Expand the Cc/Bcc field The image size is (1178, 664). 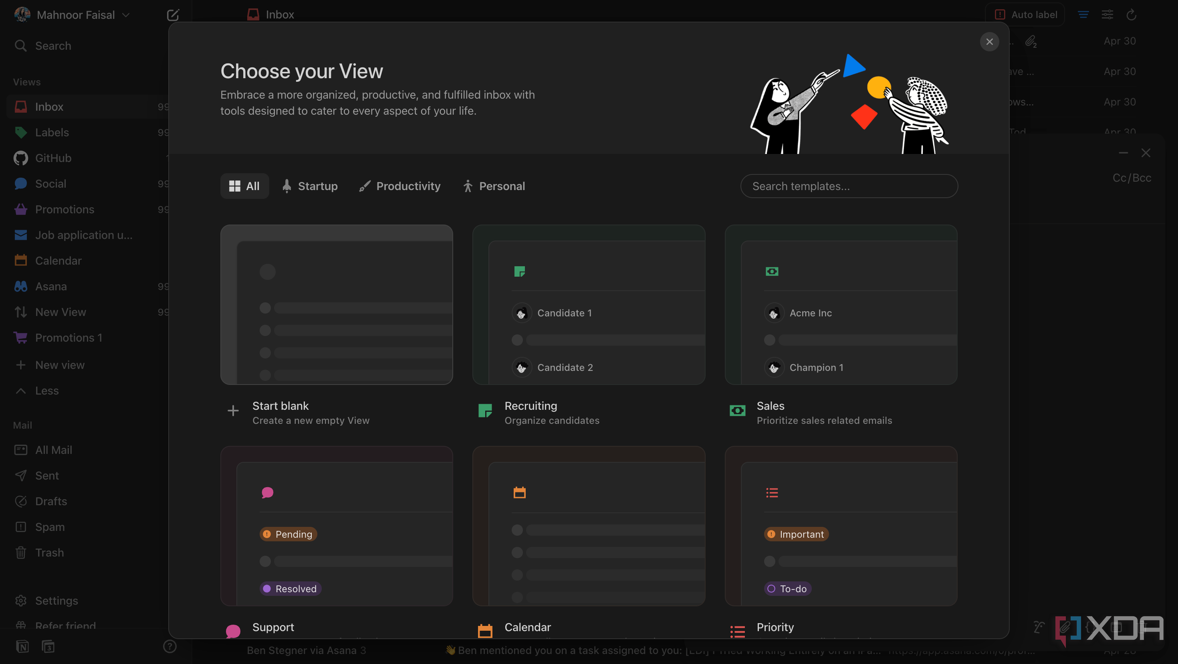pyautogui.click(x=1132, y=178)
